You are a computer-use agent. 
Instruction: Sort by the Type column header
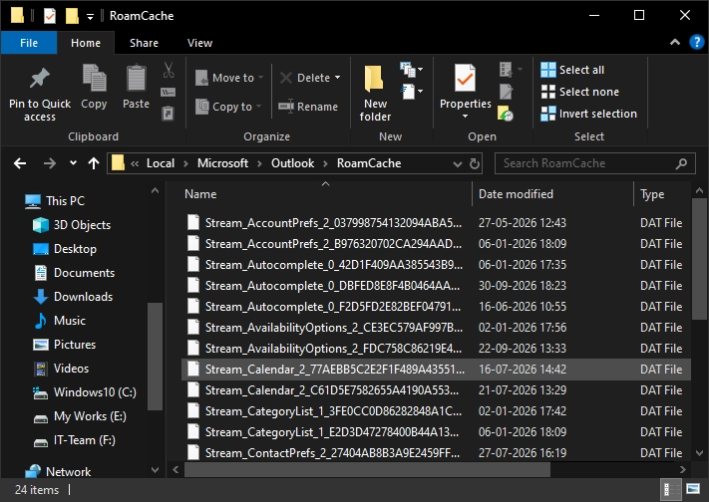(661, 194)
